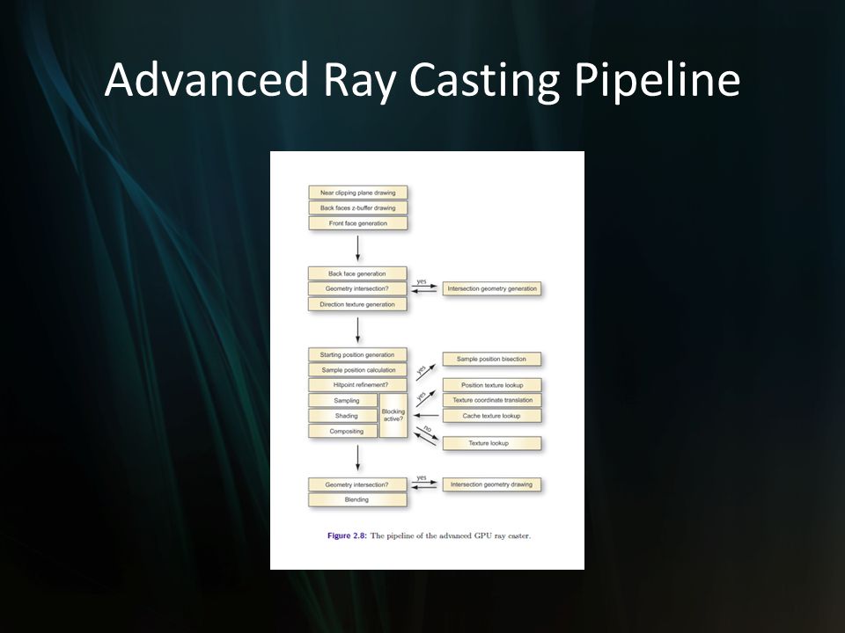
Task: Click the 'Figure 2.8:' caption label
Action: tap(347, 535)
